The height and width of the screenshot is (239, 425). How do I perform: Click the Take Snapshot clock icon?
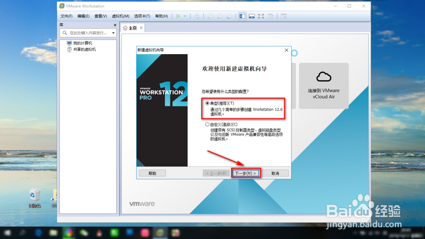pos(210,16)
